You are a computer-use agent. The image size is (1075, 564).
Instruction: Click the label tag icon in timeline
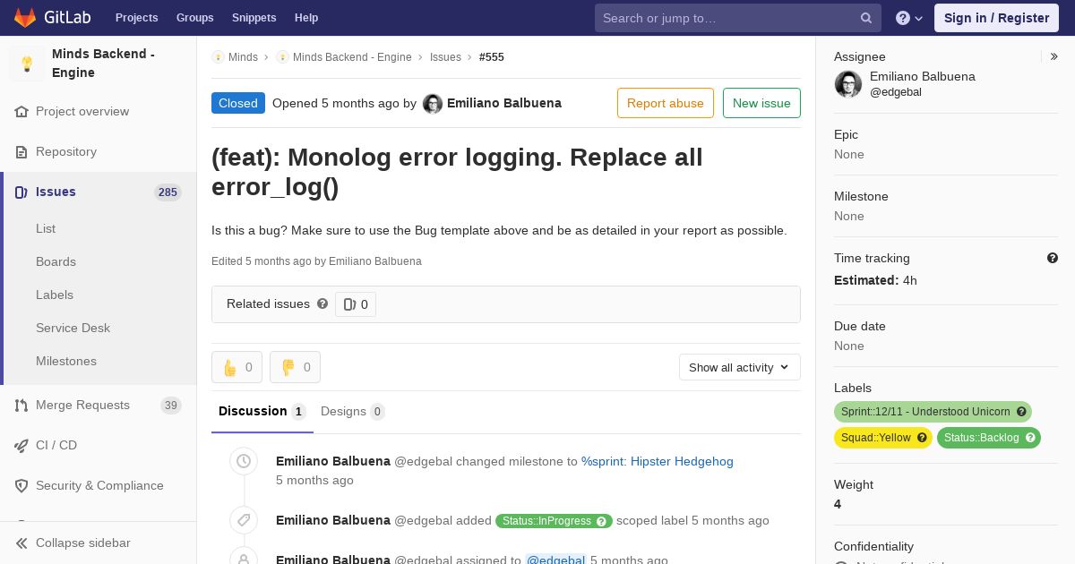pos(244,520)
